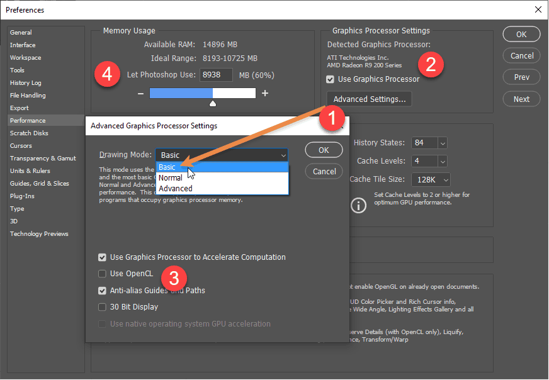549x380 pixels.
Task: Open Advanced Settings for graphics processor
Action: 370,99
